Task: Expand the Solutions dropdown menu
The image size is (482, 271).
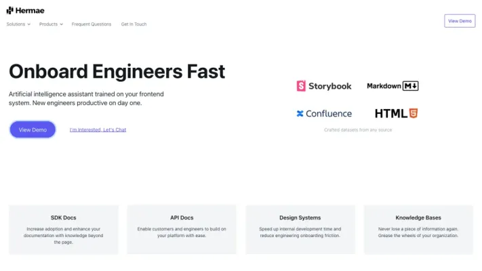Action: pos(18,24)
